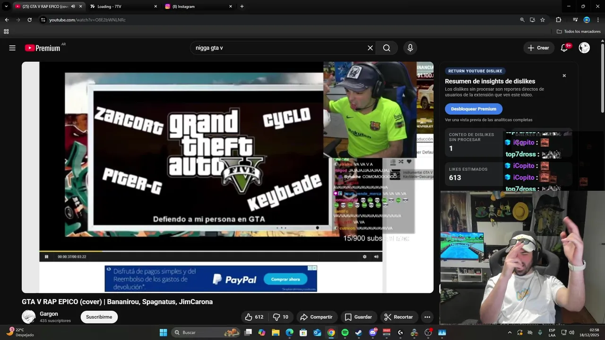Open the weather widget 22°C Despejado
Image resolution: width=605 pixels, height=340 pixels.
[x=20, y=332]
